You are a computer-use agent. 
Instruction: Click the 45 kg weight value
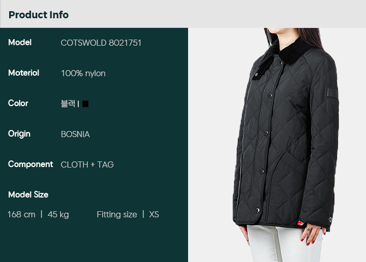(x=58, y=215)
